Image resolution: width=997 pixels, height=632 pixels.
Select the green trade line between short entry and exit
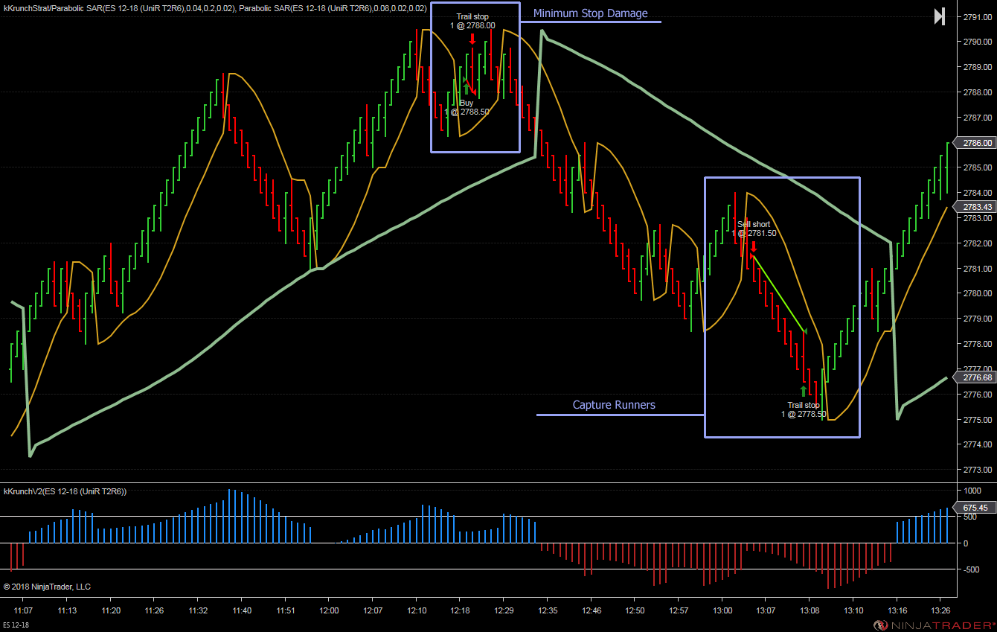(x=779, y=294)
